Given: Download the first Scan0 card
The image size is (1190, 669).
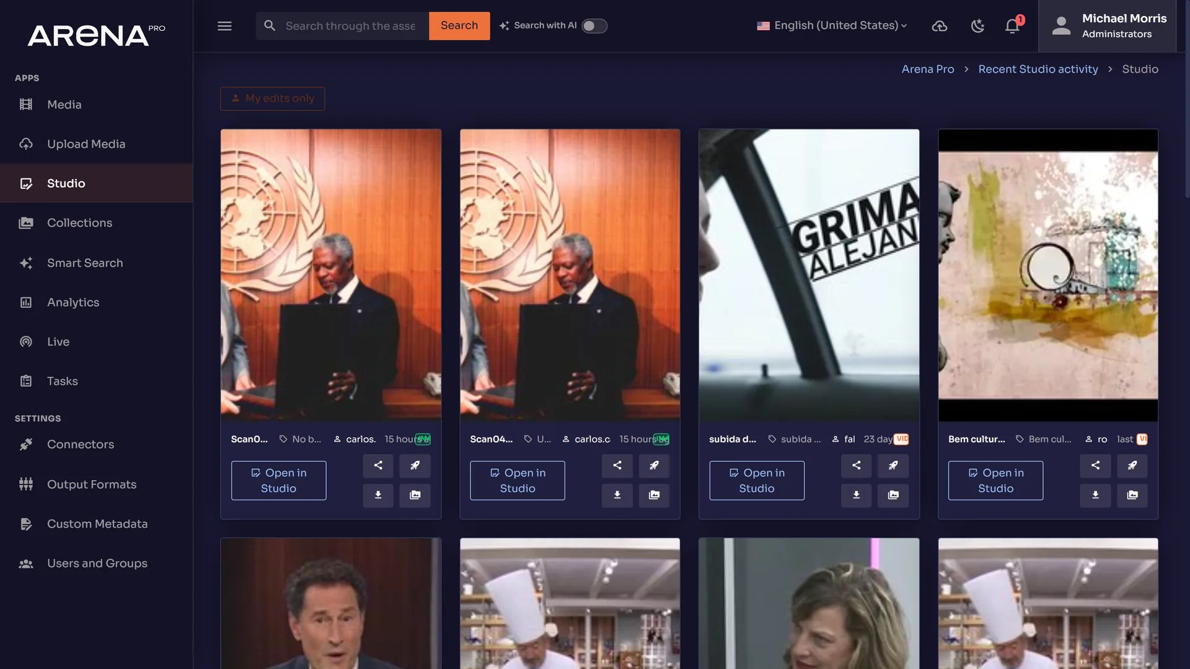Looking at the screenshot, I should tap(378, 495).
